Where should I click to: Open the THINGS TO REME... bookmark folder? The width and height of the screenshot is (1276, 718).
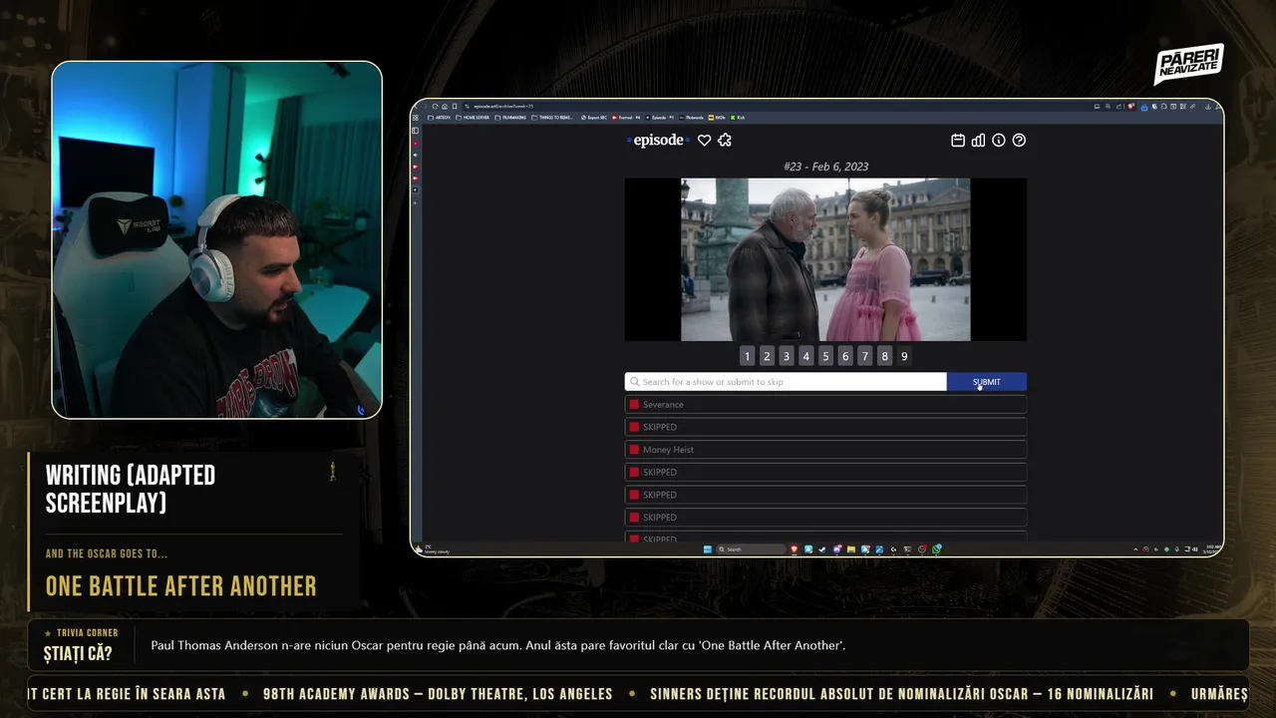pos(552,118)
